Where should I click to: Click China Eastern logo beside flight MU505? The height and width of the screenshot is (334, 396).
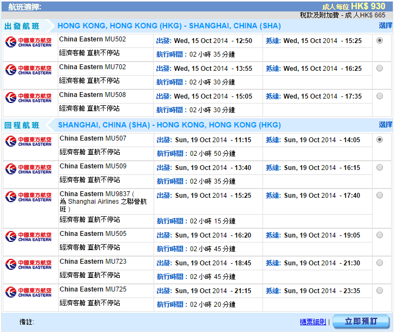(29, 236)
